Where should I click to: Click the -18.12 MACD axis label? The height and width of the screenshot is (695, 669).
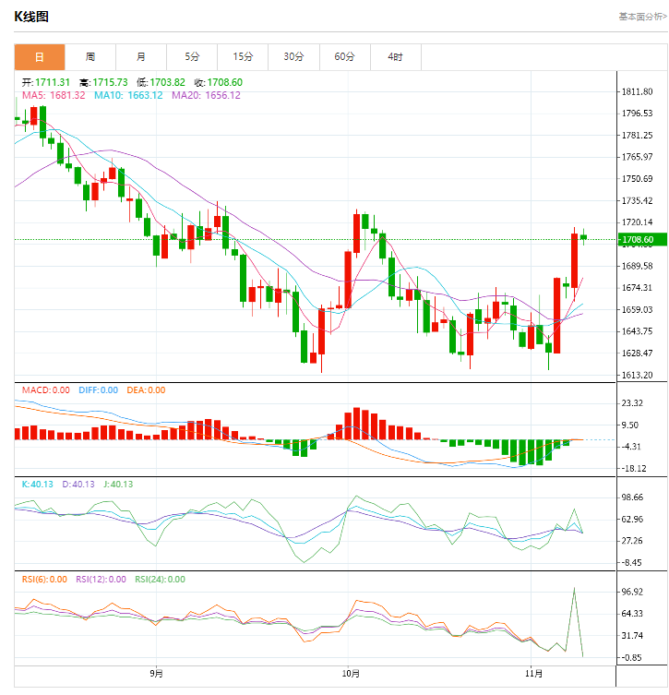[634, 469]
